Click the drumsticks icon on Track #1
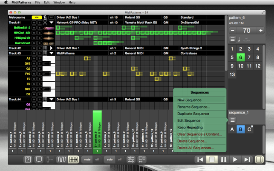The width and height of the screenshot is (274, 171). [x=45, y=23]
